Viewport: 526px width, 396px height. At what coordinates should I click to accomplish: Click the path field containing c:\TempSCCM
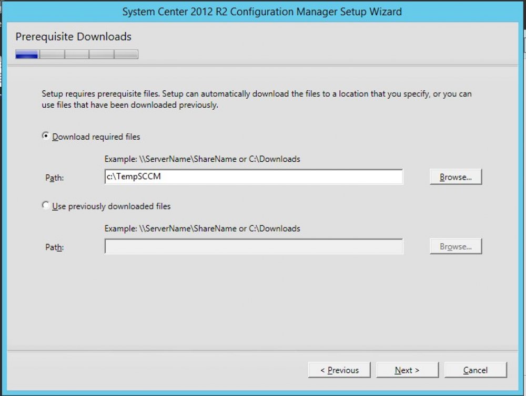(254, 176)
